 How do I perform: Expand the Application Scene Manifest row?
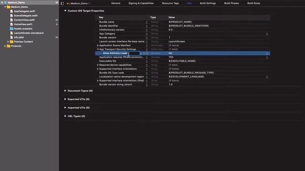(98, 46)
